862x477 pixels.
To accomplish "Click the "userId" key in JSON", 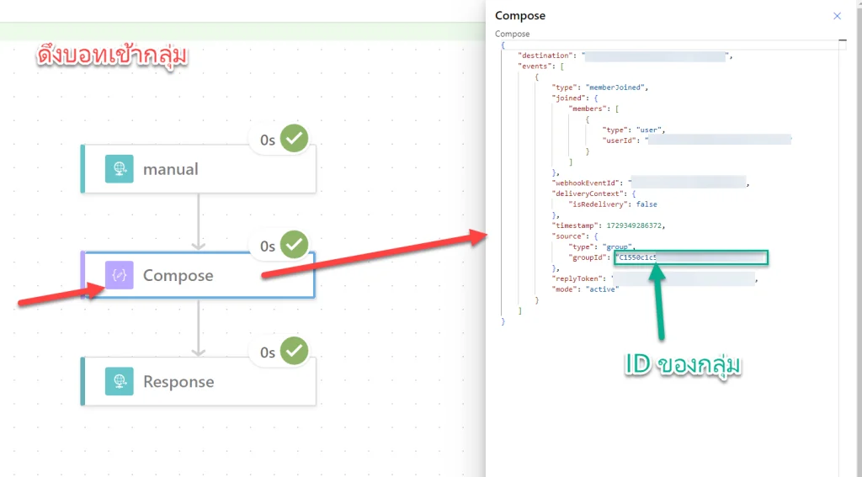I will click(621, 140).
